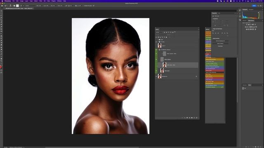Click the link layers icon

click(x=182, y=118)
